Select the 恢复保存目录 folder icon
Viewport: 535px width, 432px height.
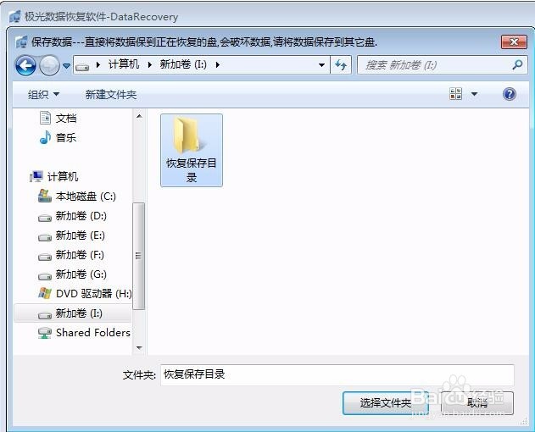pos(192,150)
